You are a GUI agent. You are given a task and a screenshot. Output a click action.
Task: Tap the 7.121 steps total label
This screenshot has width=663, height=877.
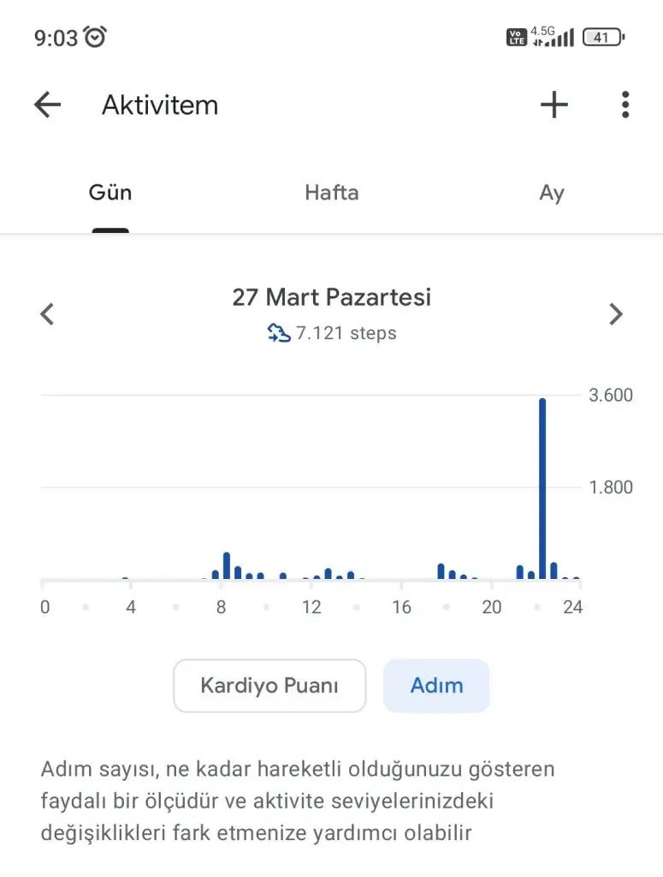click(x=346, y=334)
